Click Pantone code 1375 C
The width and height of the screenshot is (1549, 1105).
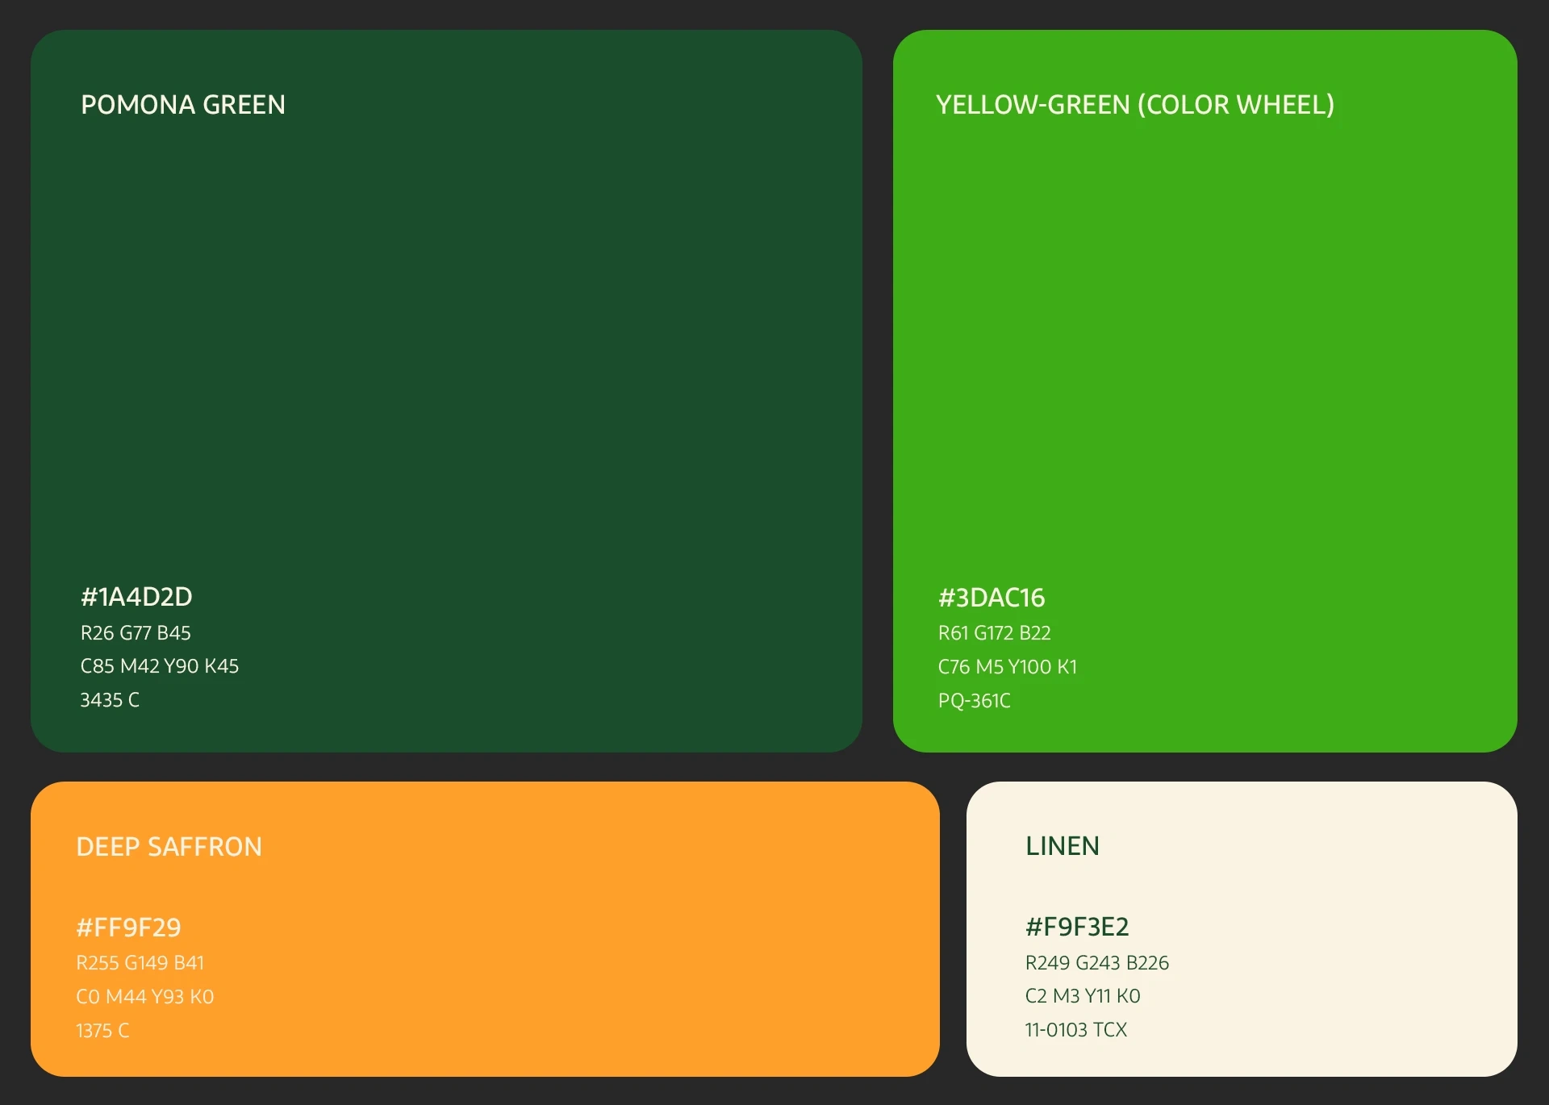point(102,1031)
